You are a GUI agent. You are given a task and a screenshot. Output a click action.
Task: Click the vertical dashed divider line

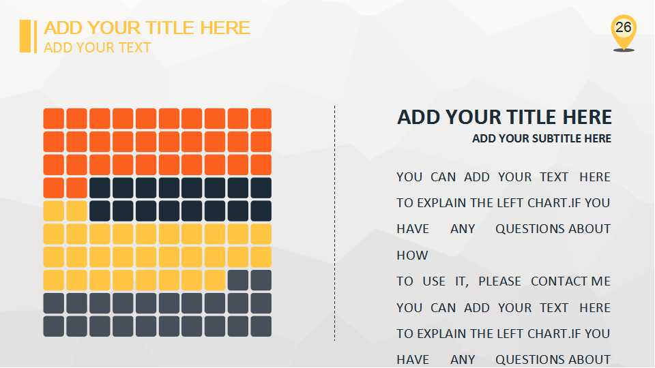[334, 225]
